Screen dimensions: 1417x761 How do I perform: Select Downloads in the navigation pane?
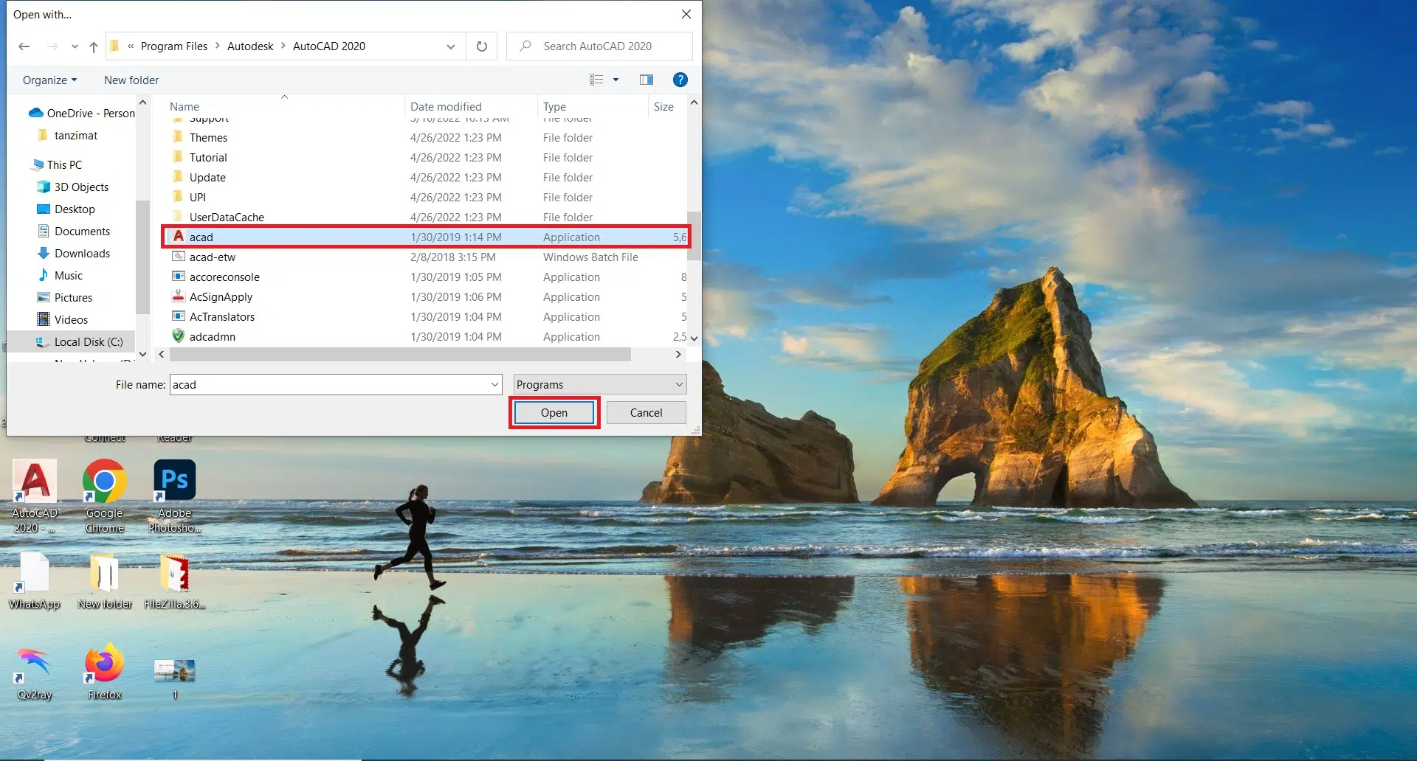tap(82, 254)
